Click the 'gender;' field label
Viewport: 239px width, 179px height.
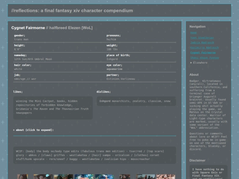[x=19, y=36]
